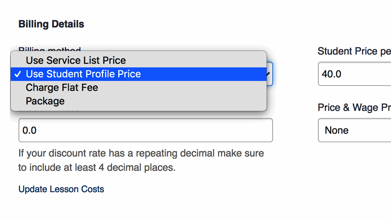The width and height of the screenshot is (391, 220).
Task: Click the hint line about 4 decimal places
Action: [97, 167]
